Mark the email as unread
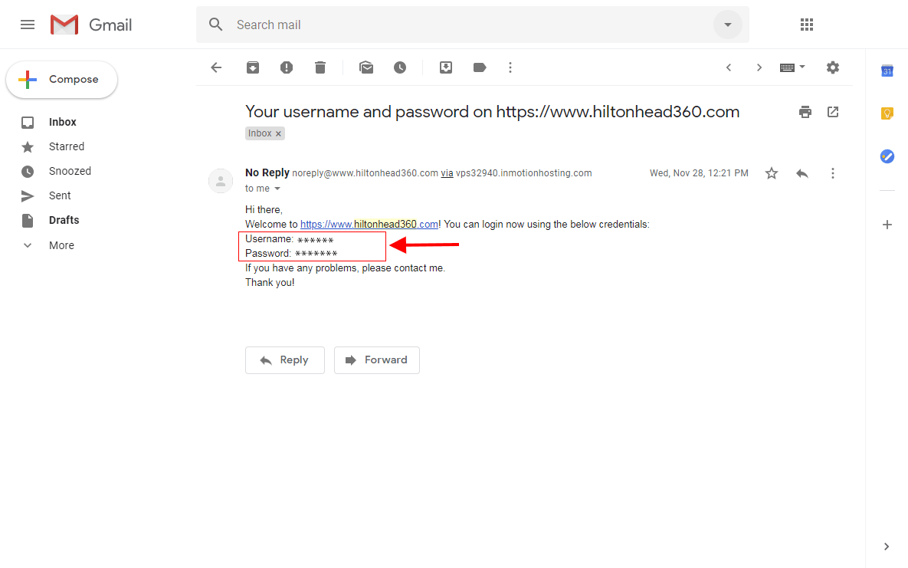 pyautogui.click(x=366, y=67)
